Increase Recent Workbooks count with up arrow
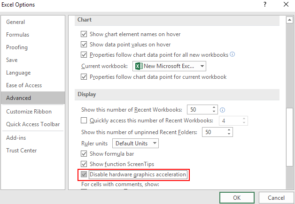295x204 pixels. tap(214, 107)
